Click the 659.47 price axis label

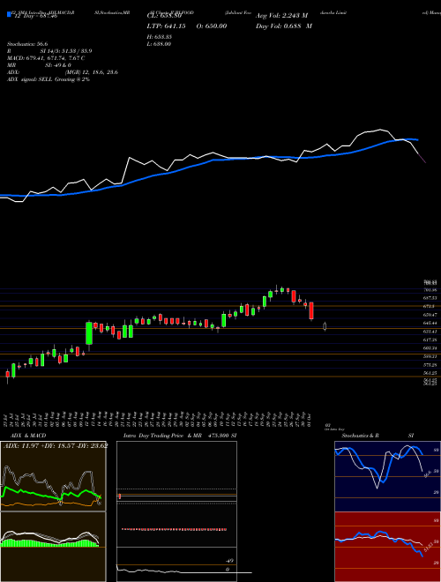(x=430, y=315)
